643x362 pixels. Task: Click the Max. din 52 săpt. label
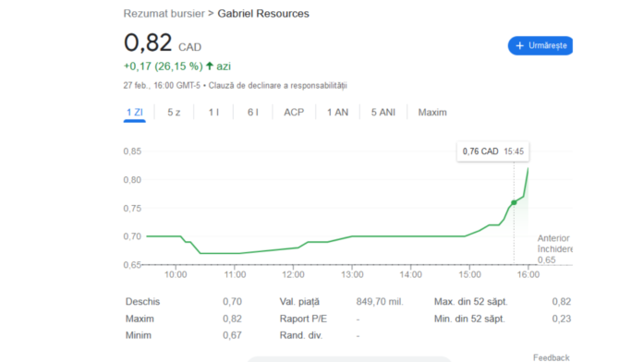click(471, 302)
